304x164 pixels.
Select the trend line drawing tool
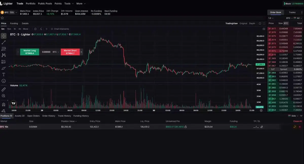coord(4,42)
